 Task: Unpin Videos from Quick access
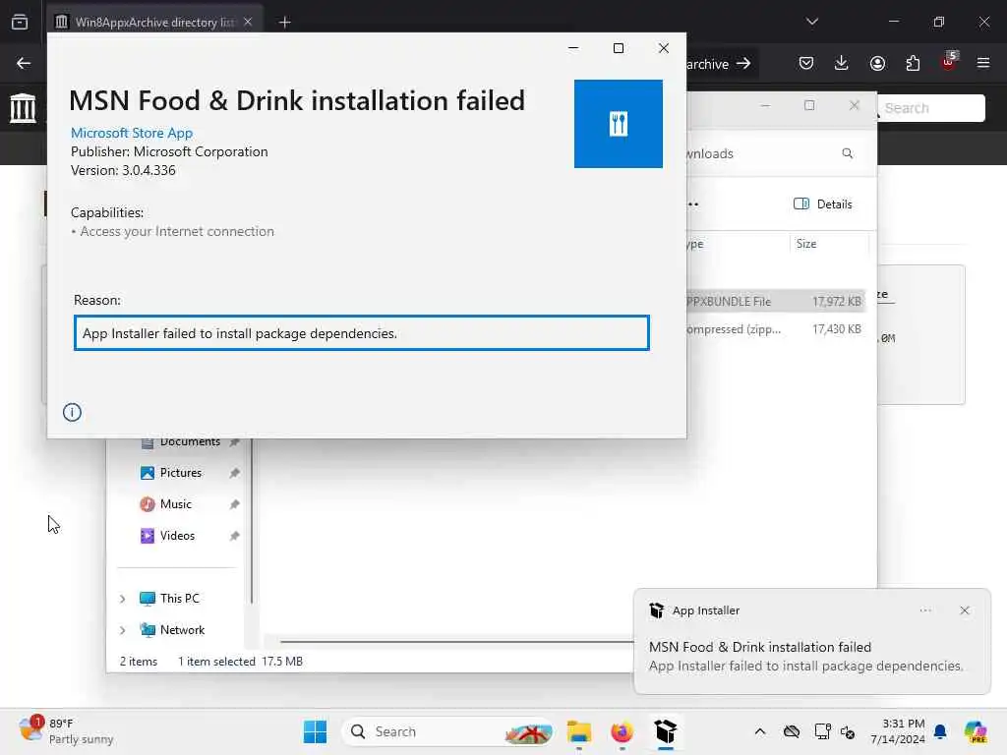[234, 536]
